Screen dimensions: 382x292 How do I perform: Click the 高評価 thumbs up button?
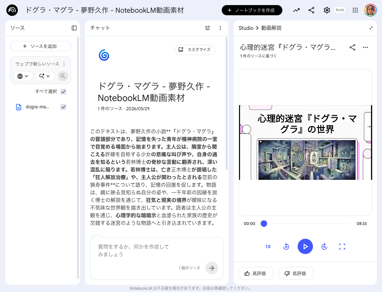[256, 273]
